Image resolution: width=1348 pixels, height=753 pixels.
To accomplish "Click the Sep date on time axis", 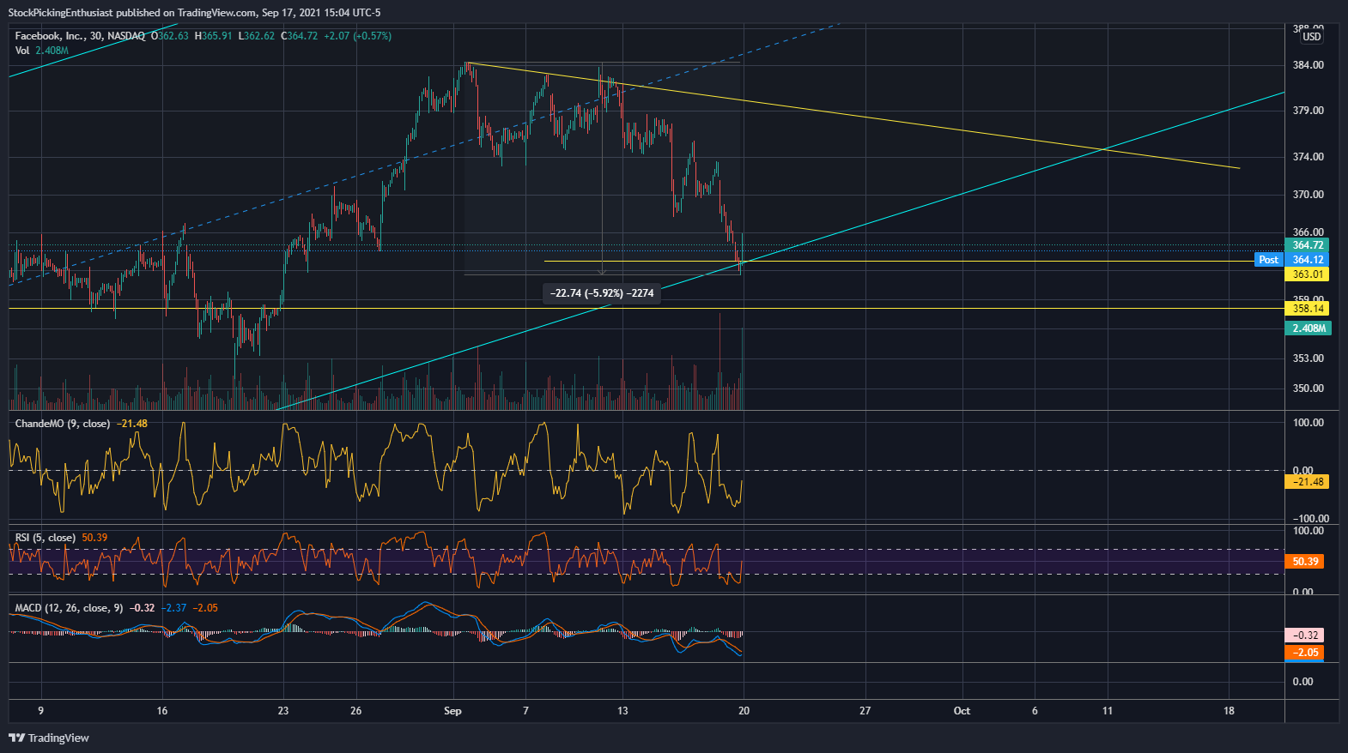I will 452,711.
